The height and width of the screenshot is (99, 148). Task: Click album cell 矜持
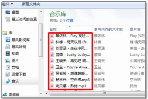[133, 86]
